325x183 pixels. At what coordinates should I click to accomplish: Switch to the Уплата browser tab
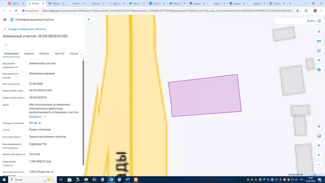[x=277, y=3]
